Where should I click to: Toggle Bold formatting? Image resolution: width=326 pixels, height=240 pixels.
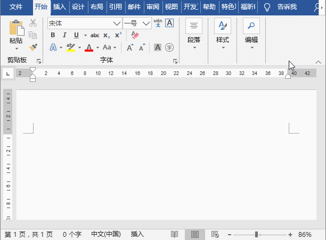53,35
